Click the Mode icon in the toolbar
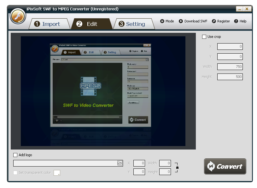The height and width of the screenshot is (188, 257). click(x=162, y=21)
